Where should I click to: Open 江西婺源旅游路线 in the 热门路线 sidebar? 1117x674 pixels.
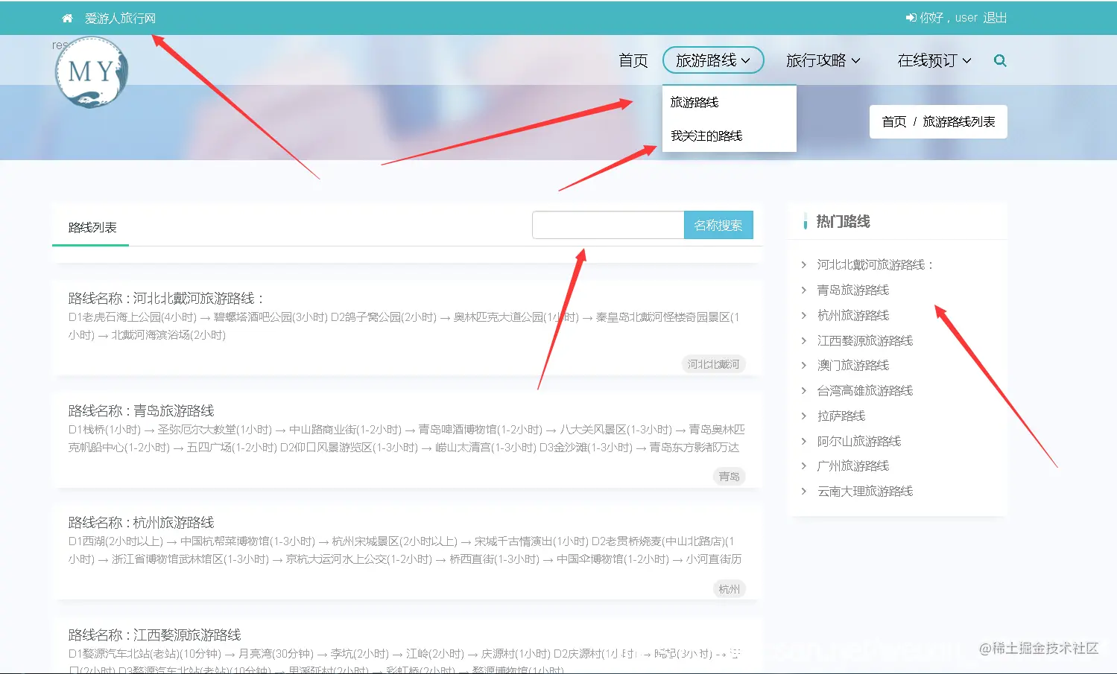[865, 340]
